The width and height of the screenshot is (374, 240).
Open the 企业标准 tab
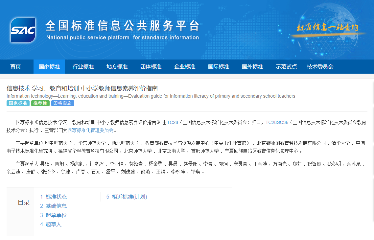pyautogui.click(x=185, y=67)
